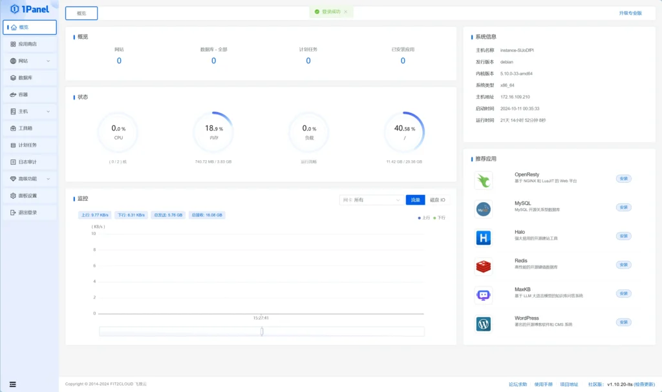Click the 负载 load gauge
Image resolution: width=662 pixels, height=392 pixels.
pos(309,132)
